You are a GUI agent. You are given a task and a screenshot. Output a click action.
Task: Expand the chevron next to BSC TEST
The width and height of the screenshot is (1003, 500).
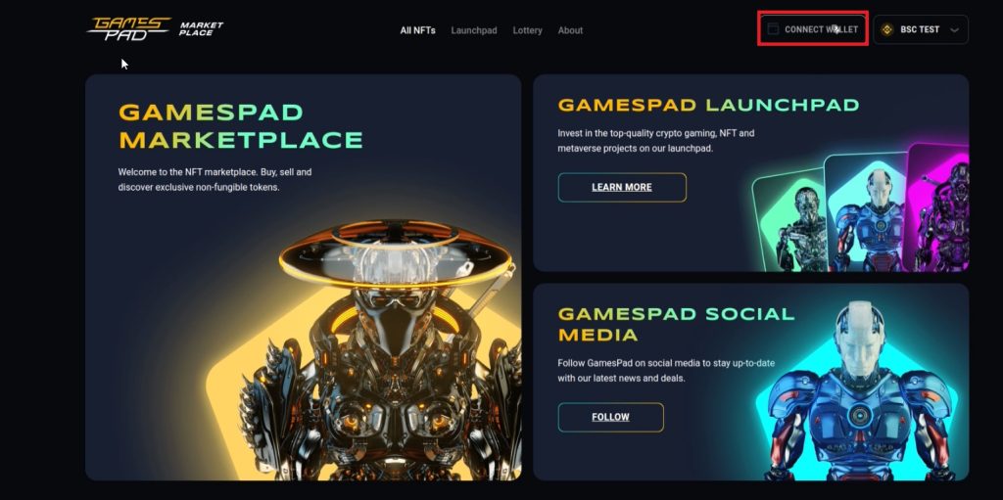point(954,30)
